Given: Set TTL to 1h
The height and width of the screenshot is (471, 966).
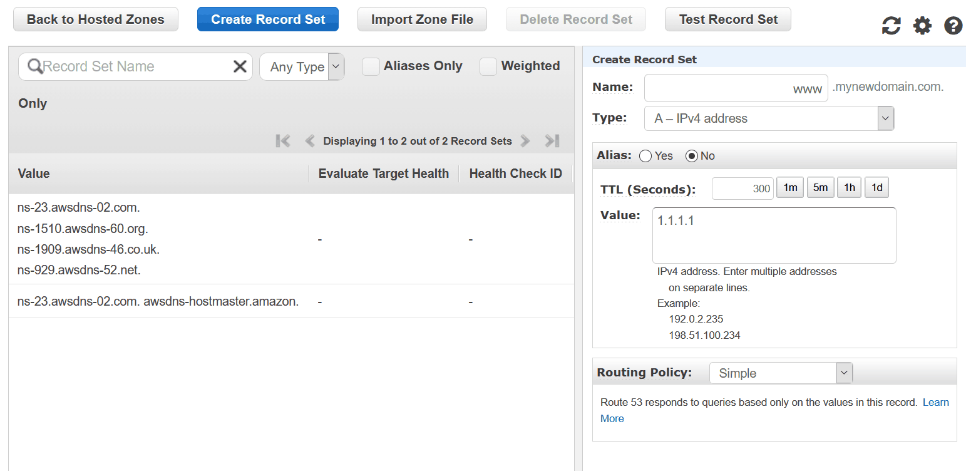Looking at the screenshot, I should coord(849,188).
